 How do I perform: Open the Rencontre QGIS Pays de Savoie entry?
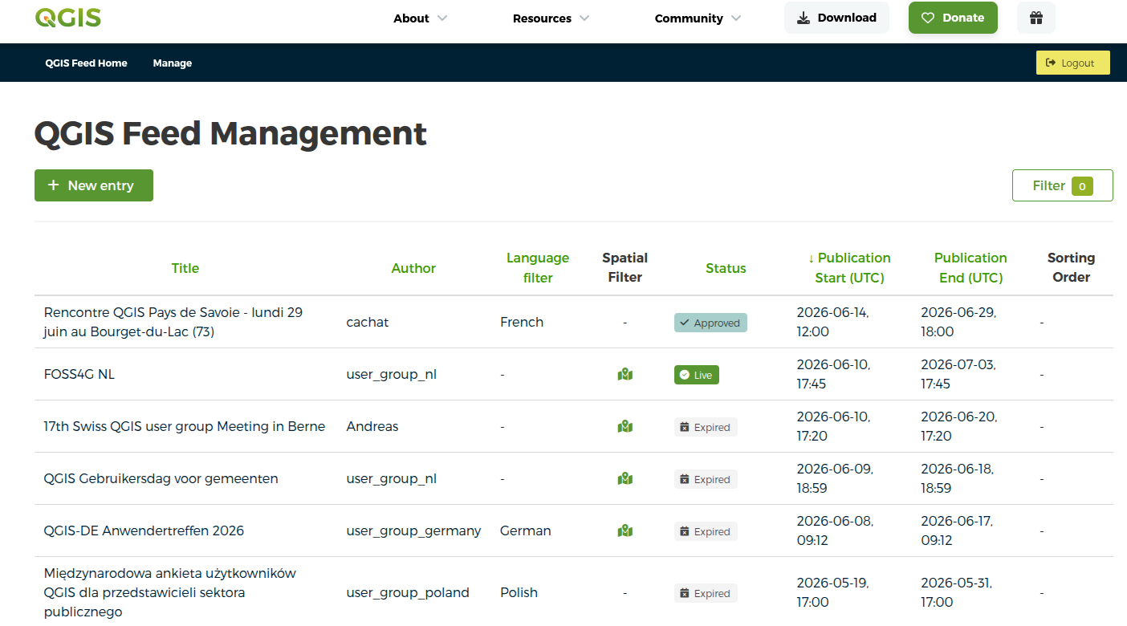pos(173,322)
